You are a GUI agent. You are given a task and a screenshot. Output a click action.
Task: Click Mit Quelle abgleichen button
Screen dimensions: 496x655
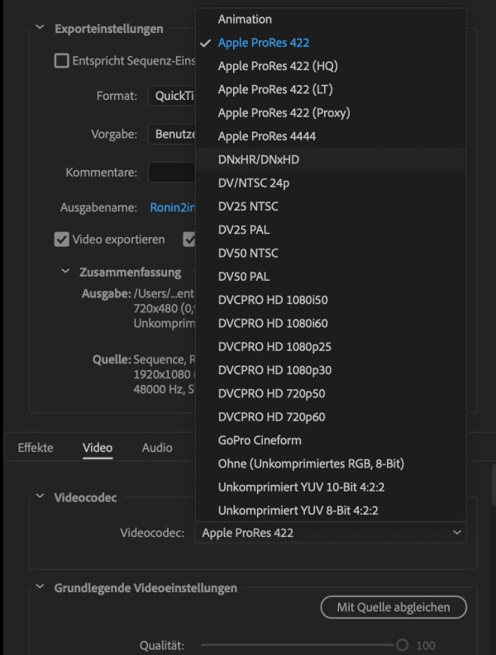(393, 607)
